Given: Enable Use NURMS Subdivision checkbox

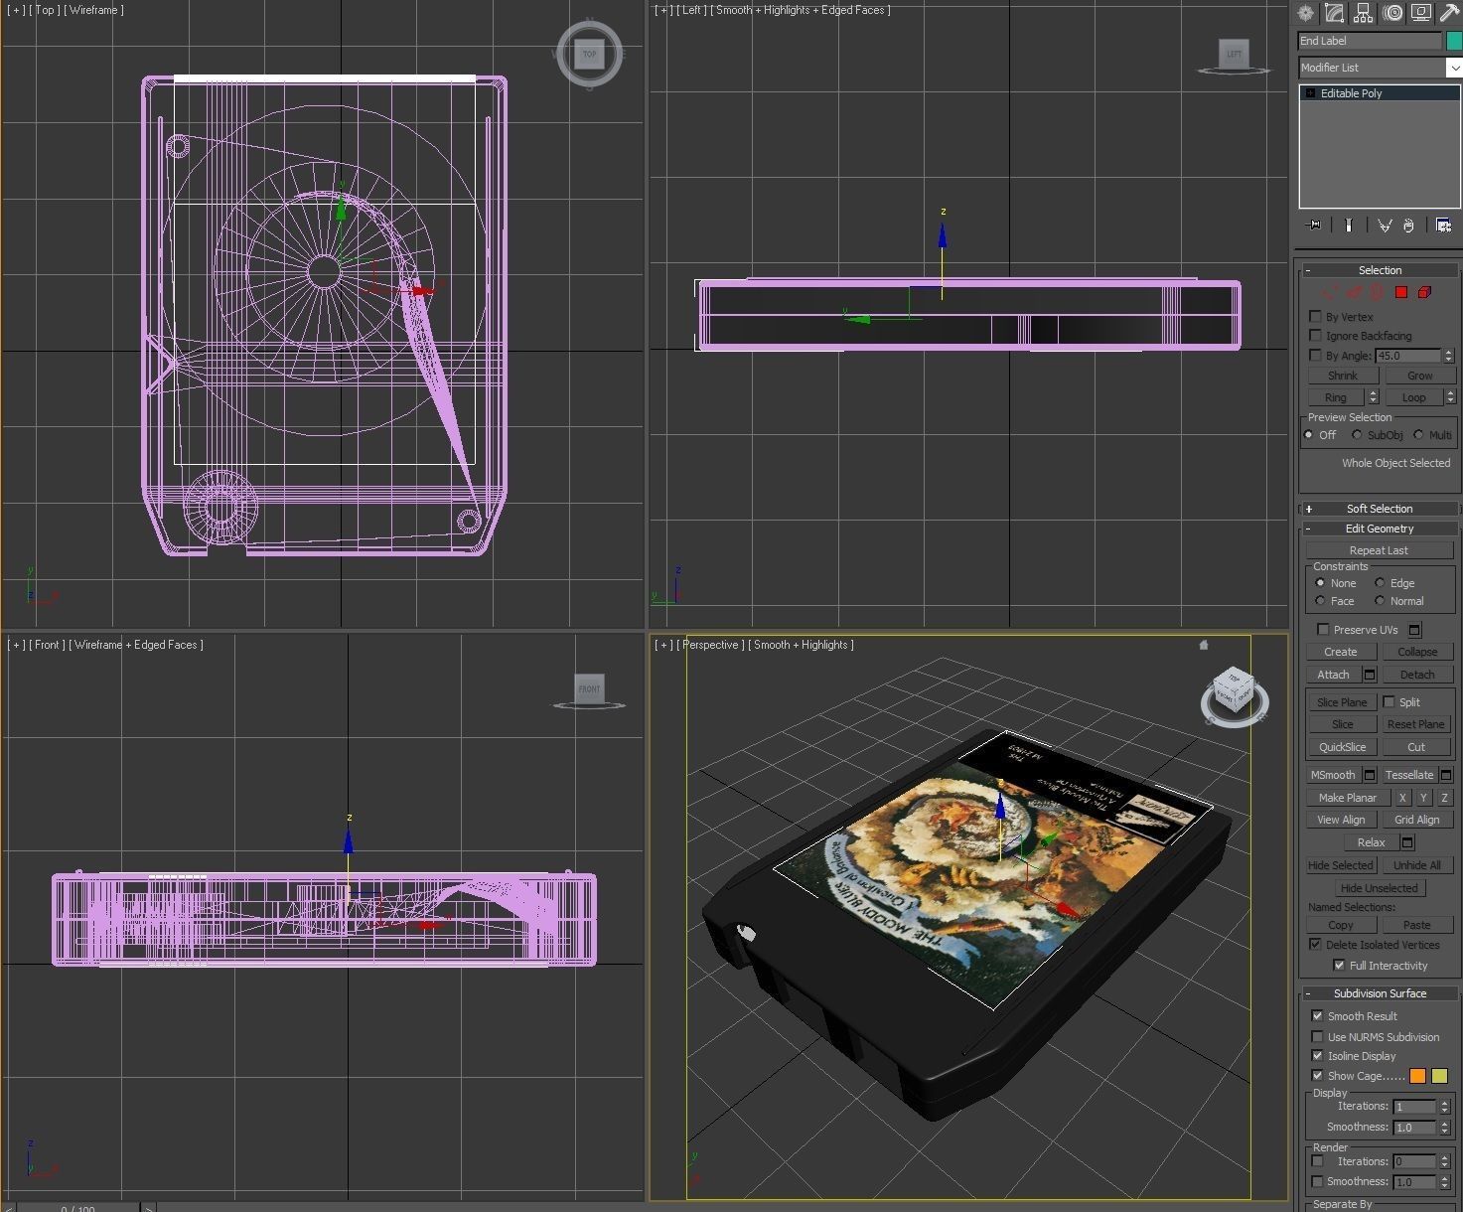Looking at the screenshot, I should click(x=1317, y=1036).
